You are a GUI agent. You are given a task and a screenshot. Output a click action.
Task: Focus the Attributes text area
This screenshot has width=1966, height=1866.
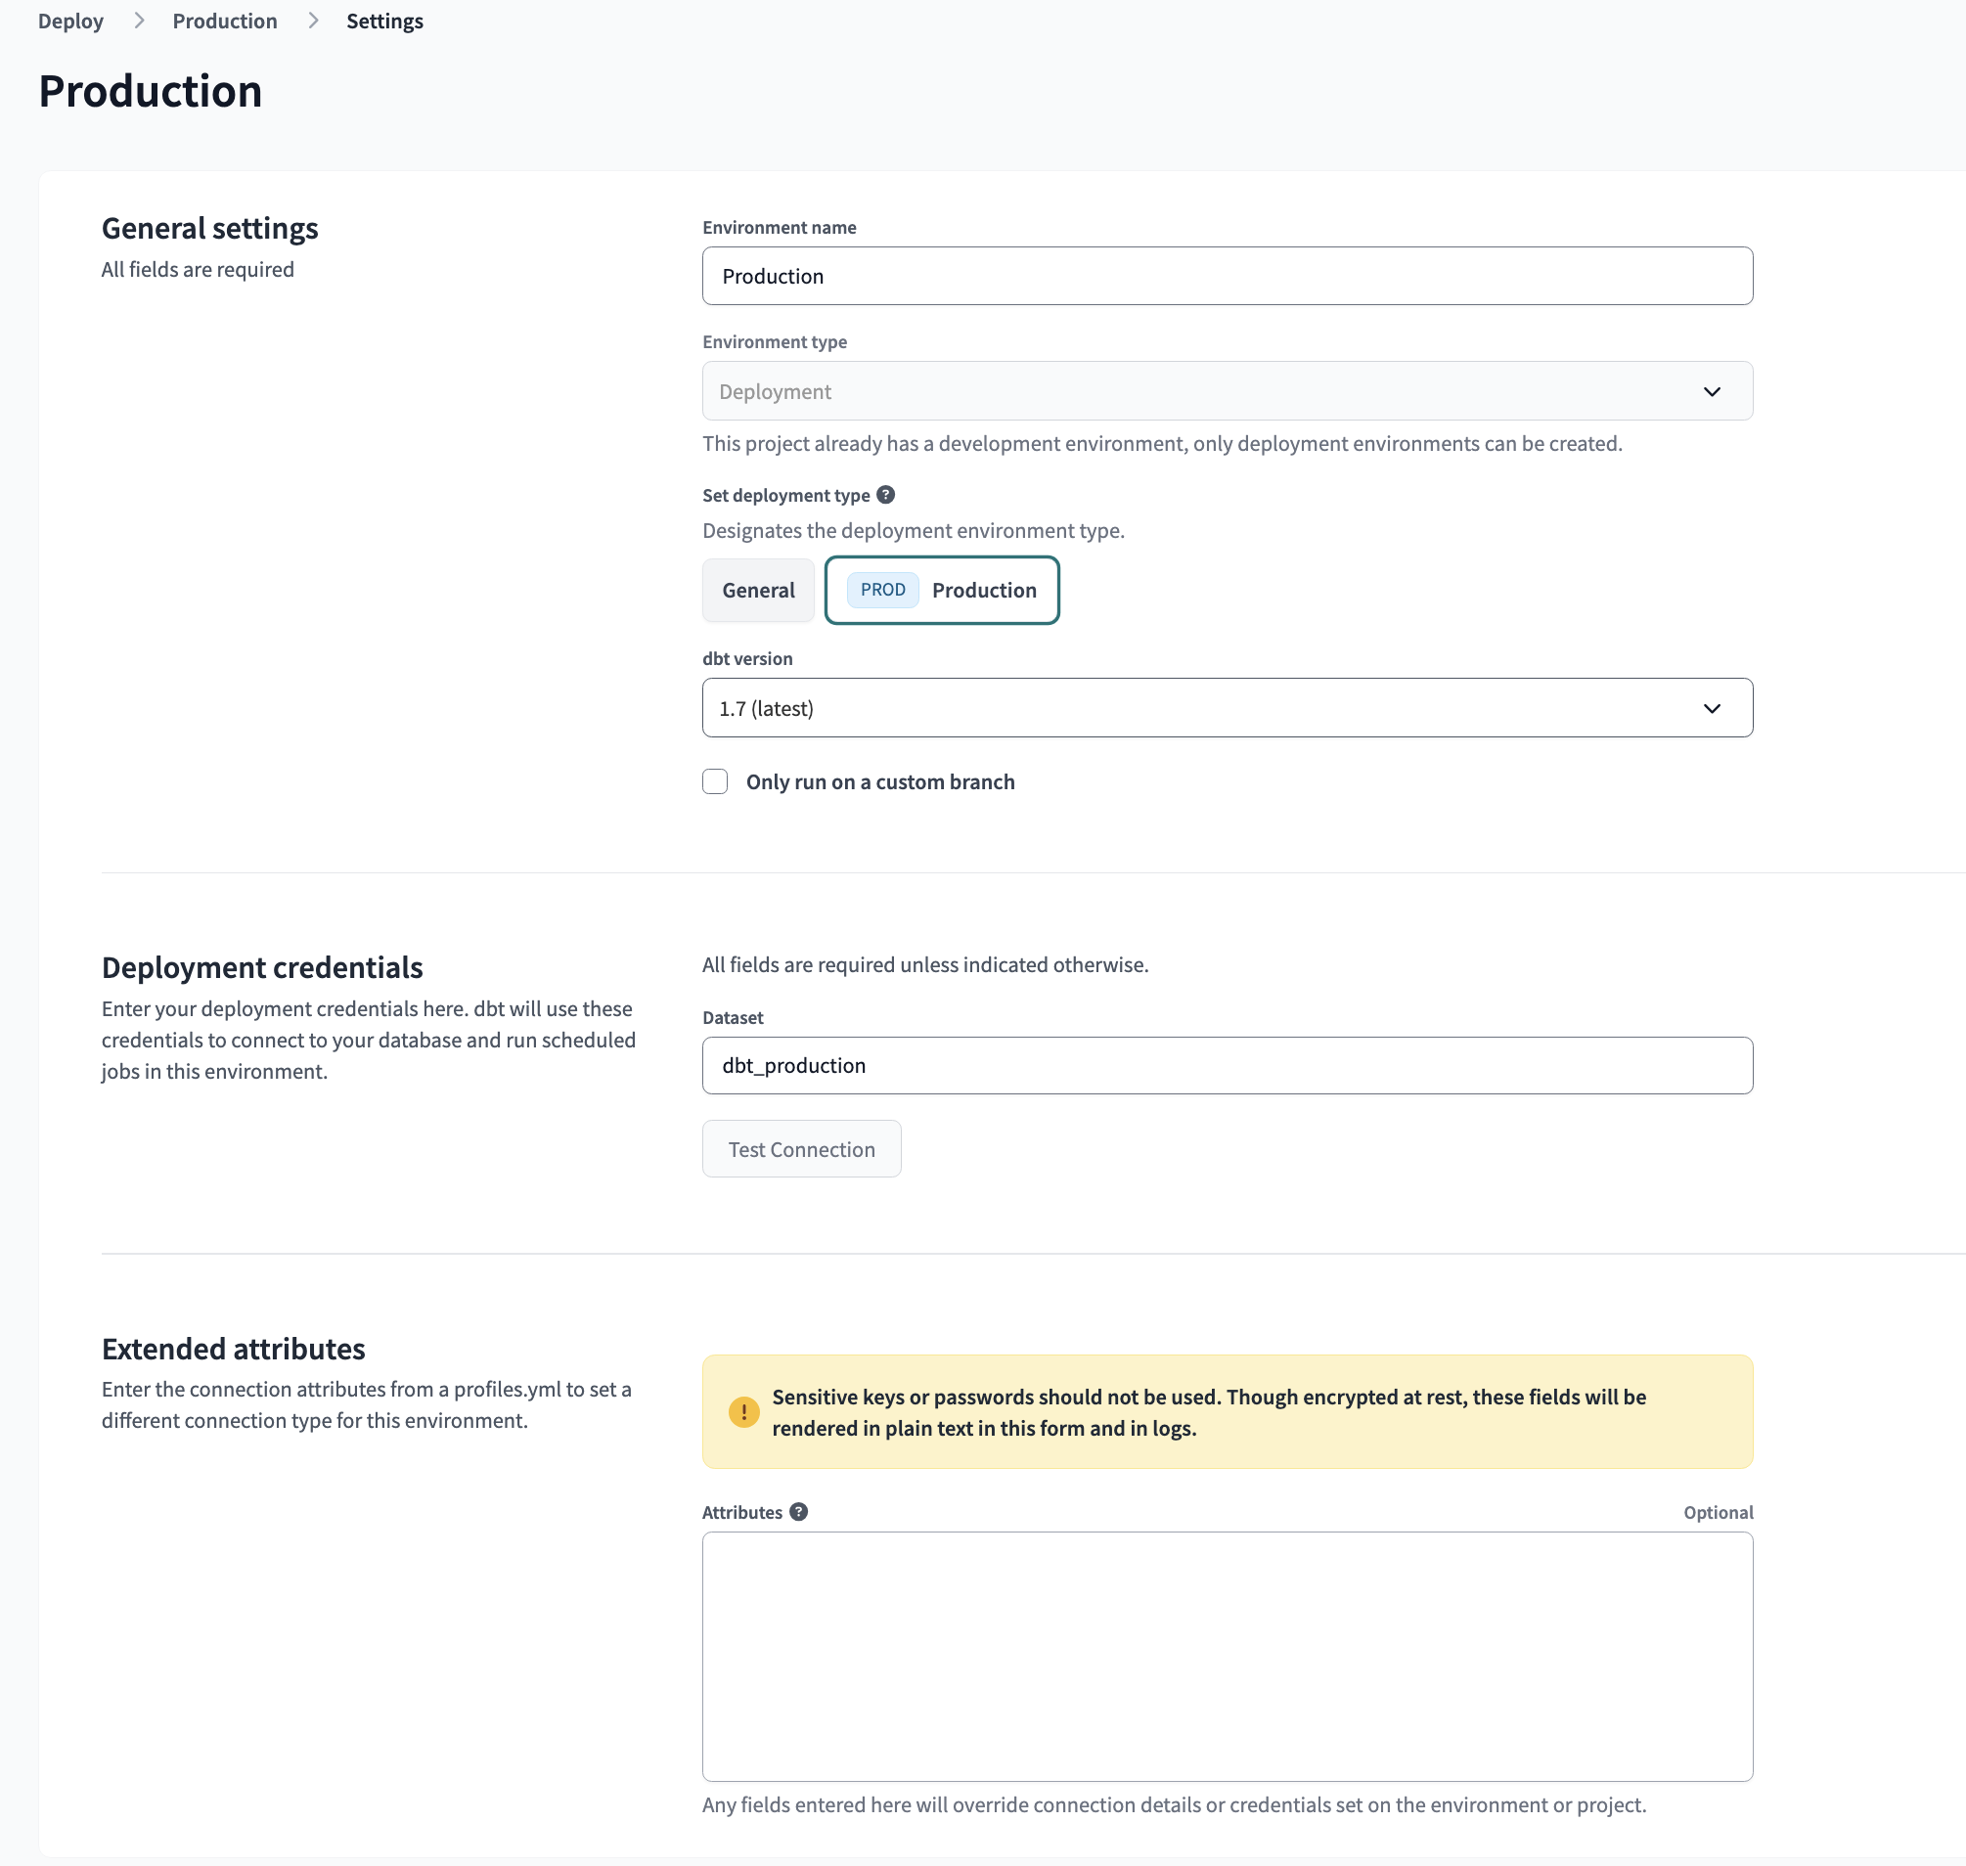[1227, 1656]
